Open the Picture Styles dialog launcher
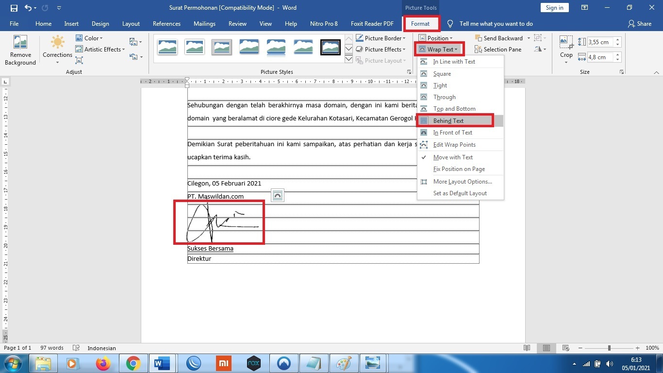The width and height of the screenshot is (663, 373). (x=409, y=71)
